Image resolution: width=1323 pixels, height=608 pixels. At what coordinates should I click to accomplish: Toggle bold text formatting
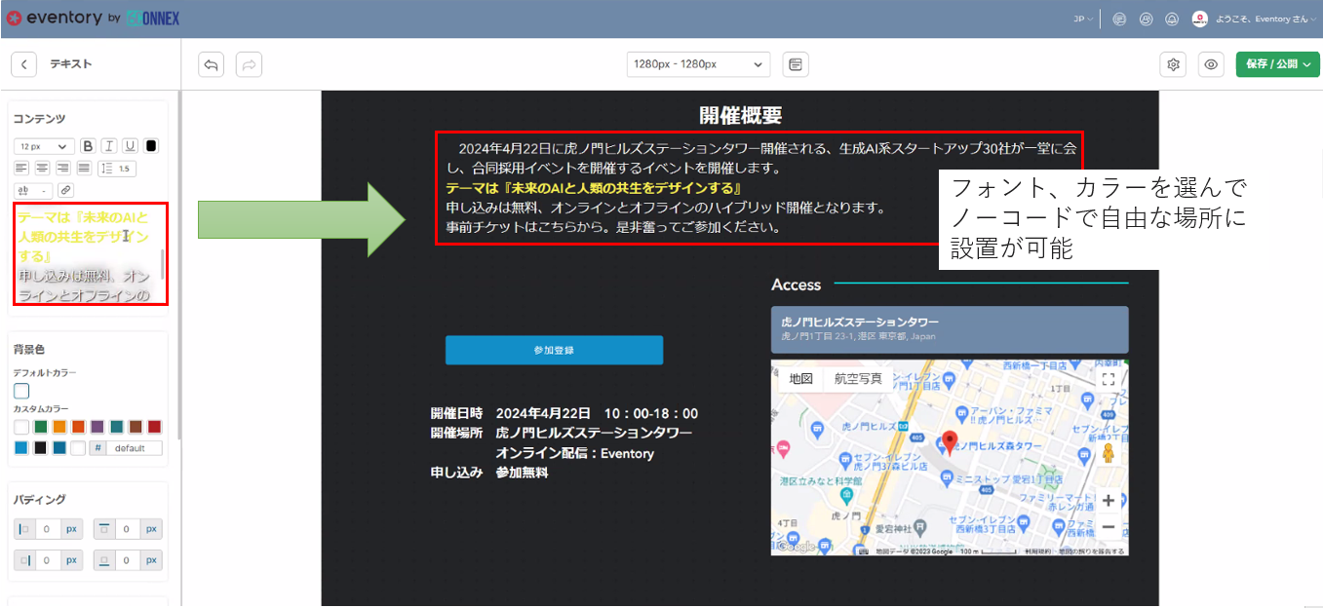click(x=88, y=145)
